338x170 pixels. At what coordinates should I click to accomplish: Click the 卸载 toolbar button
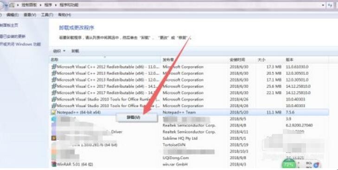75,51
